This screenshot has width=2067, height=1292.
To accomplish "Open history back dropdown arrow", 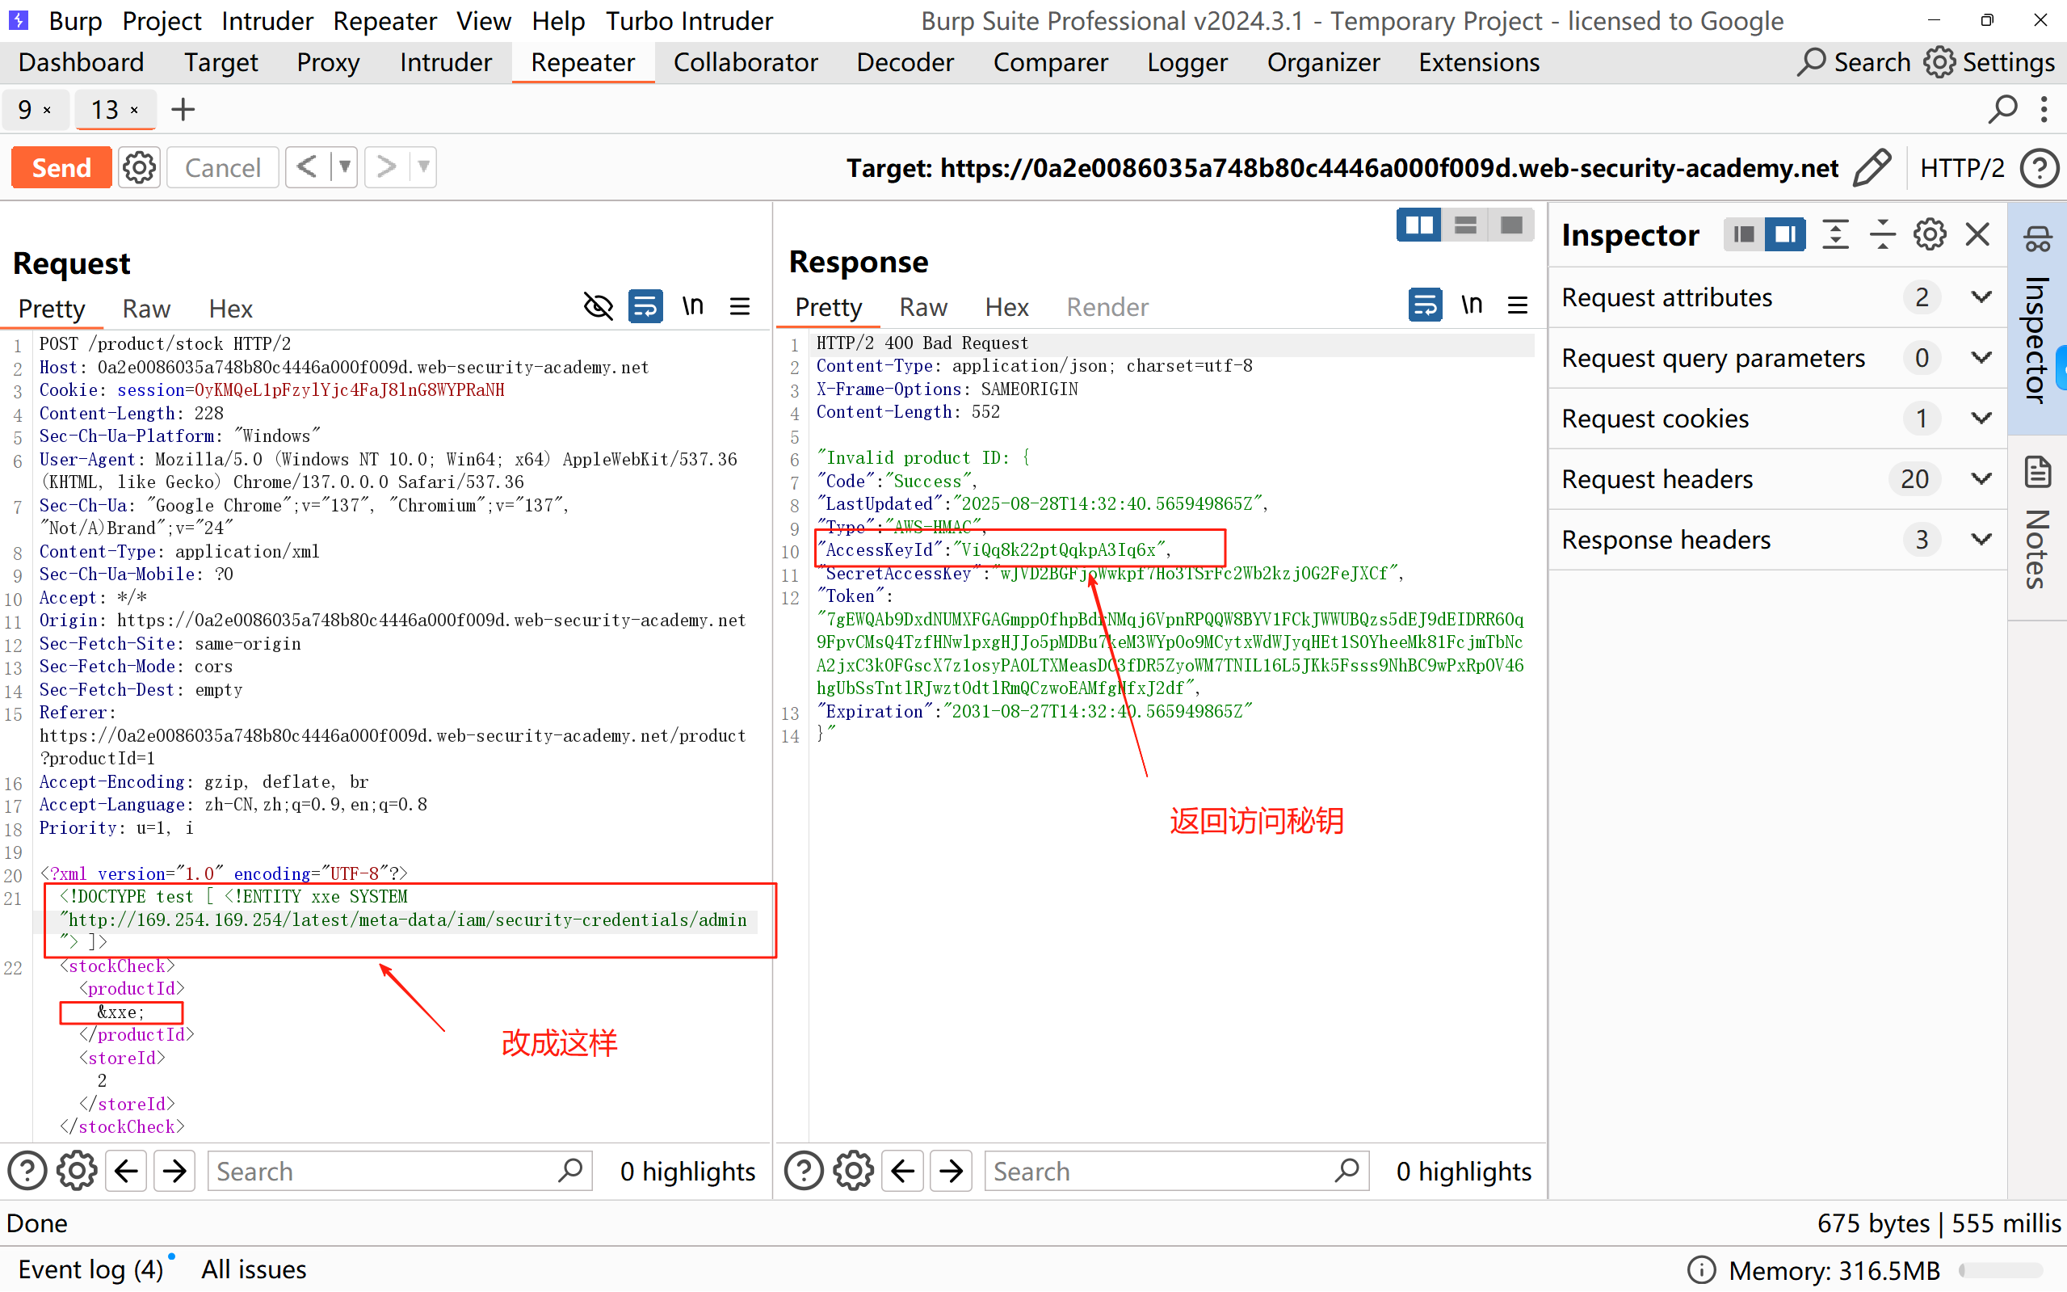I will coord(344,166).
